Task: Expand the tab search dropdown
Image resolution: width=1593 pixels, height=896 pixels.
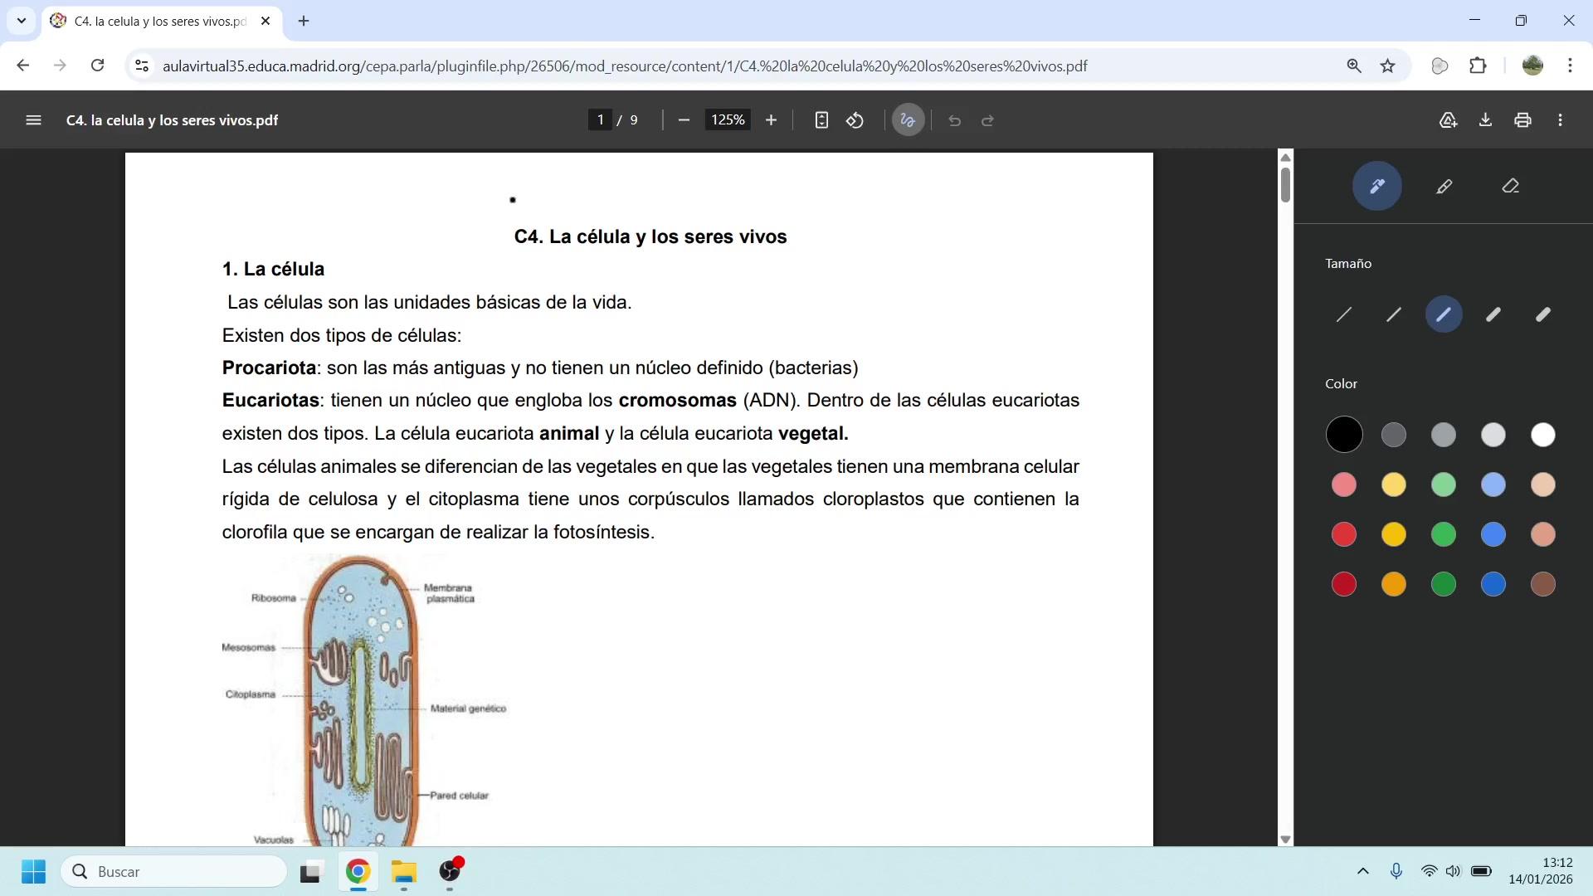Action: tap(22, 21)
